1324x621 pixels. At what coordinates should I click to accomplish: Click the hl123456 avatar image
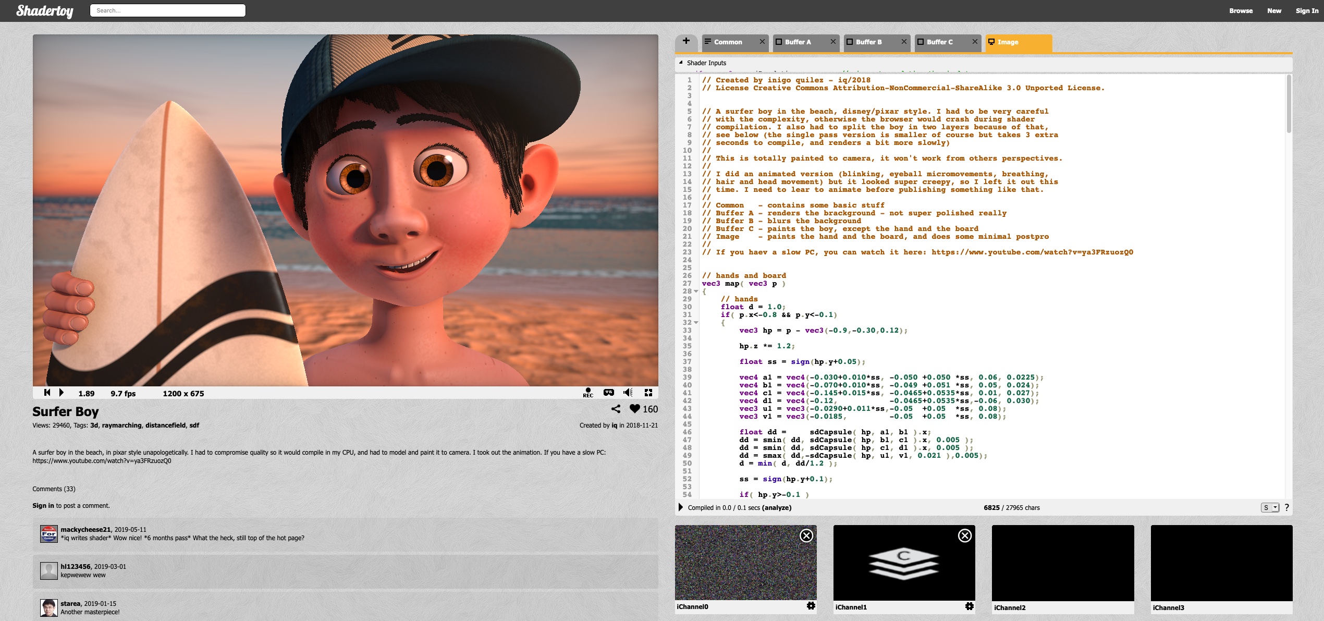[x=49, y=571]
